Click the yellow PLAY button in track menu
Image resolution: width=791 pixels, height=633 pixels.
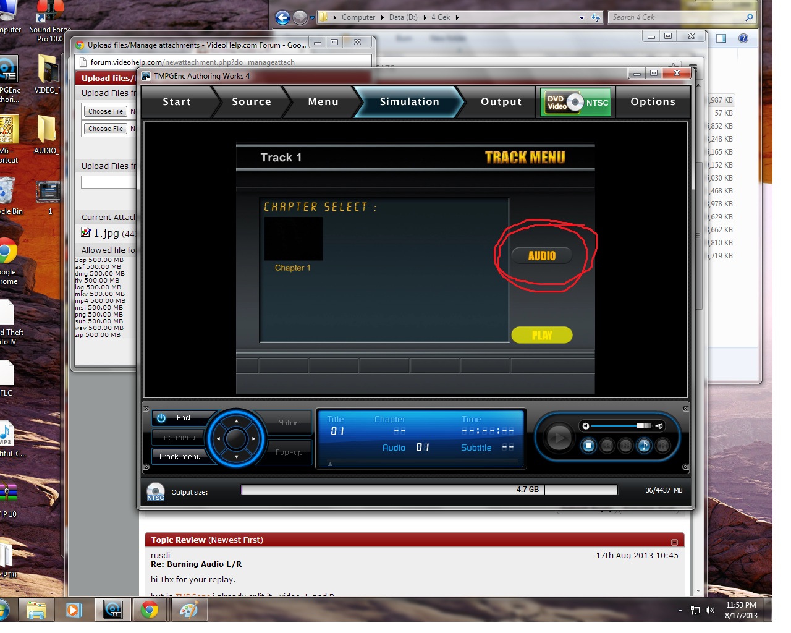coord(542,335)
